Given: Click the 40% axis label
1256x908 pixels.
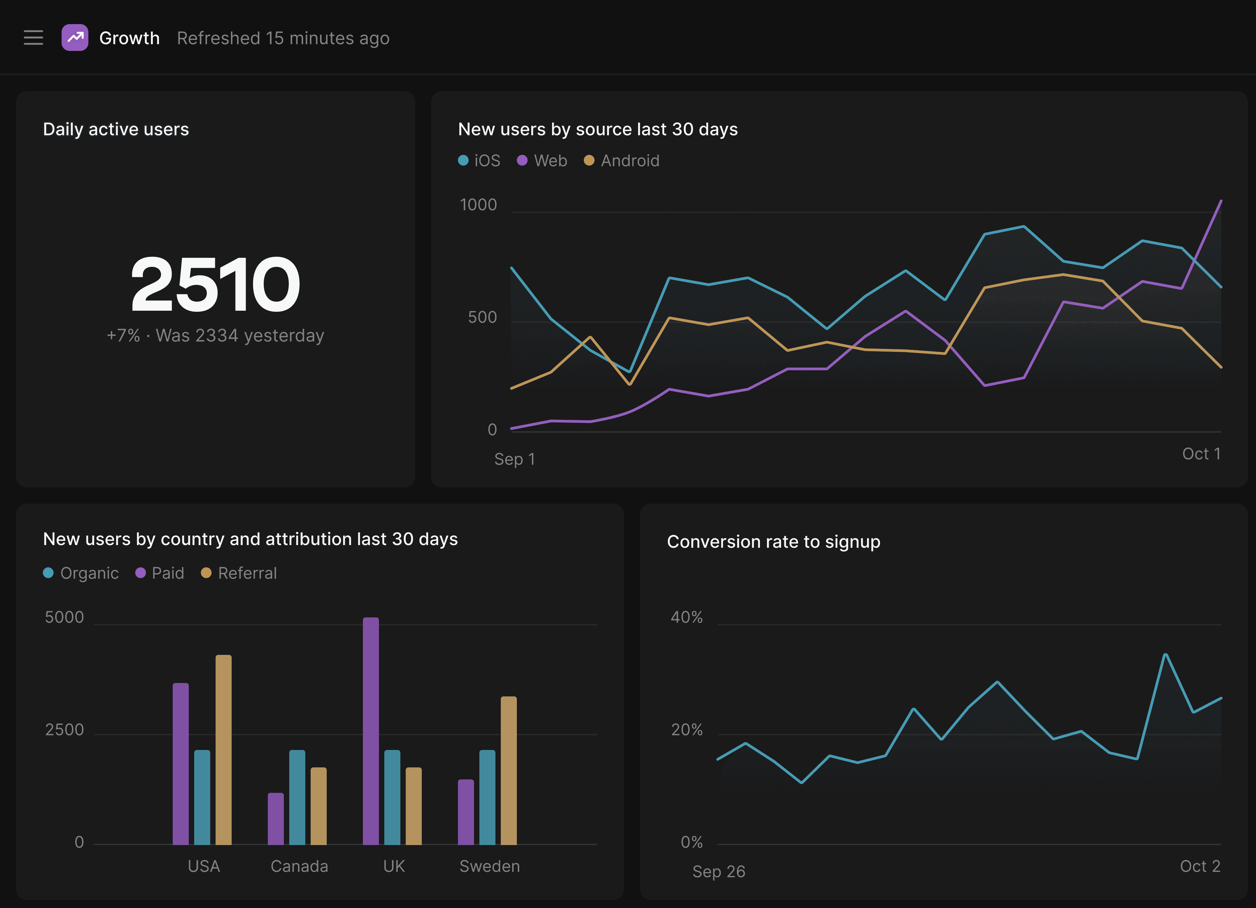Looking at the screenshot, I should pos(687,617).
